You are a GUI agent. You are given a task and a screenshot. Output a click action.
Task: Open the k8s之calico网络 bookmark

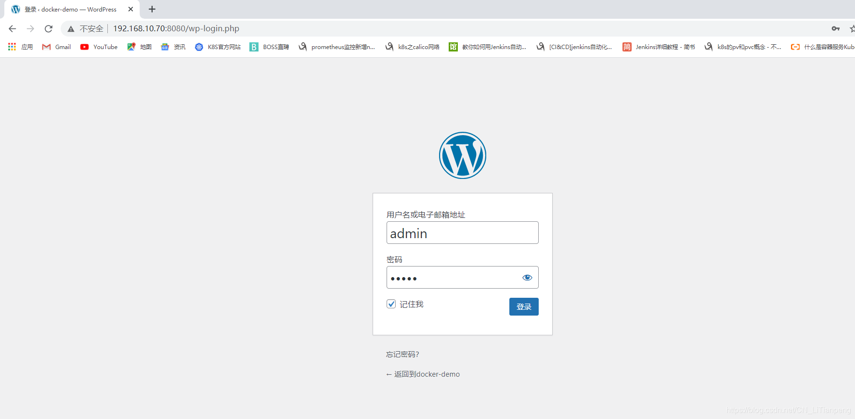(412, 47)
